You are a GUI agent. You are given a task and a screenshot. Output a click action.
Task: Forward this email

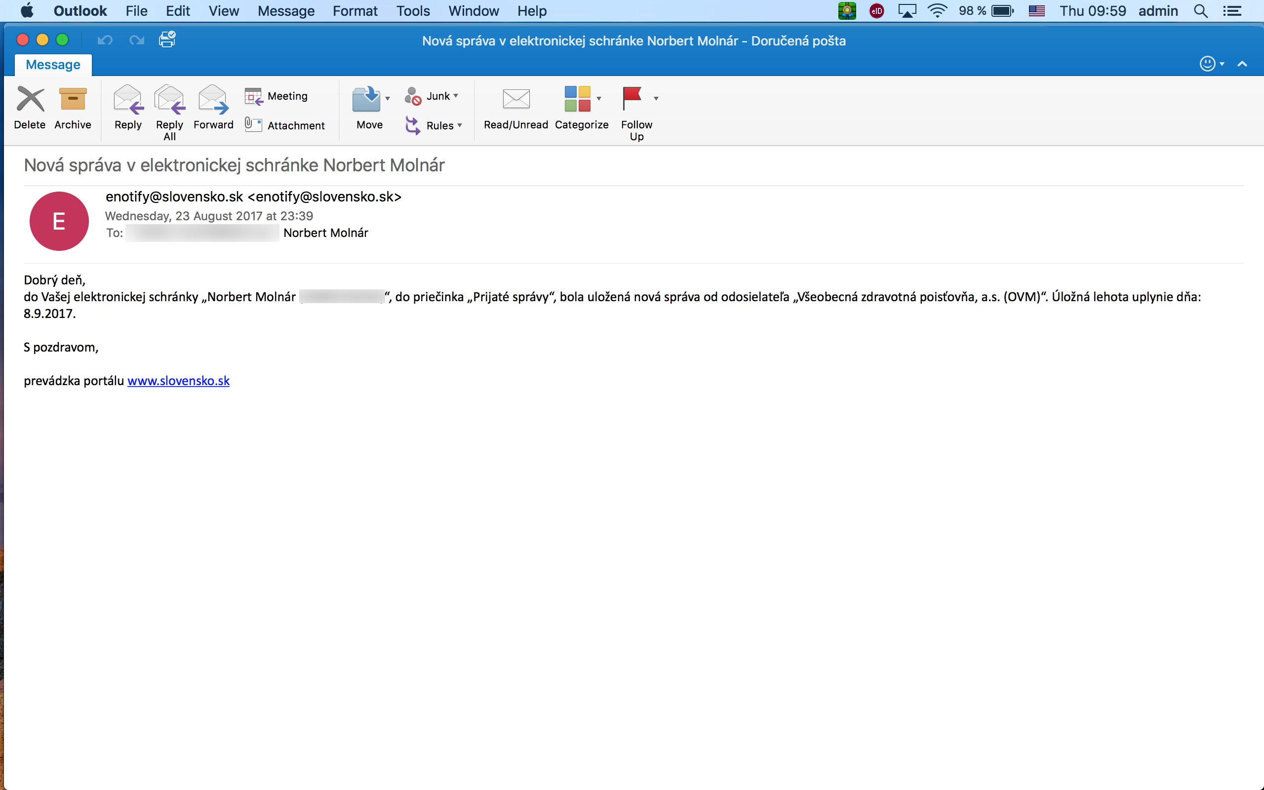click(213, 99)
